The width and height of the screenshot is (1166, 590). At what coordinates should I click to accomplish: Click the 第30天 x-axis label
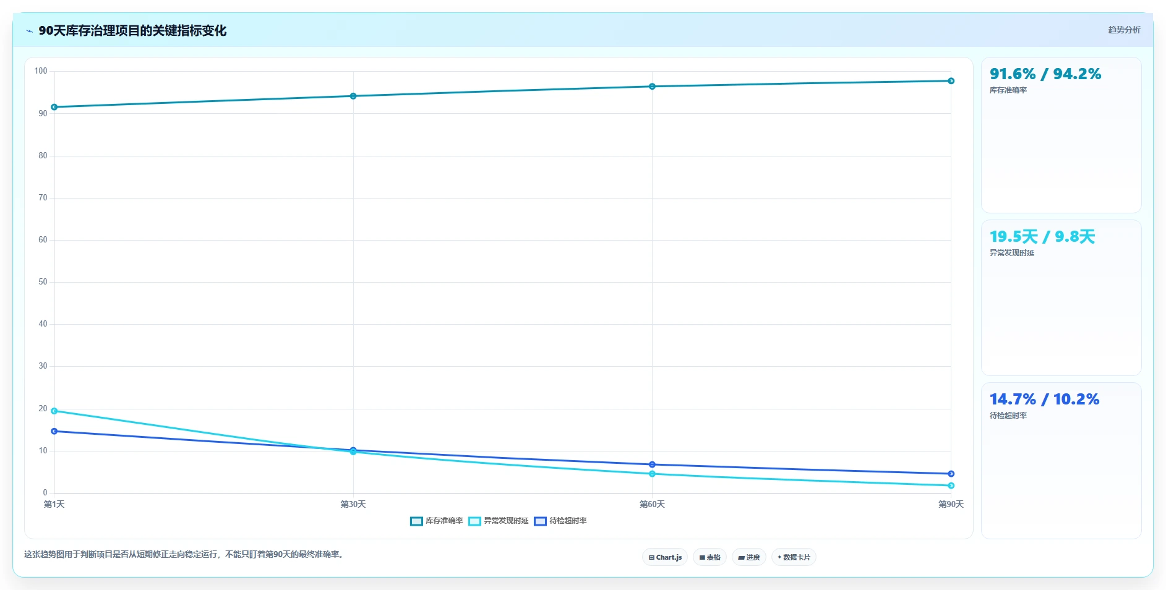click(353, 505)
